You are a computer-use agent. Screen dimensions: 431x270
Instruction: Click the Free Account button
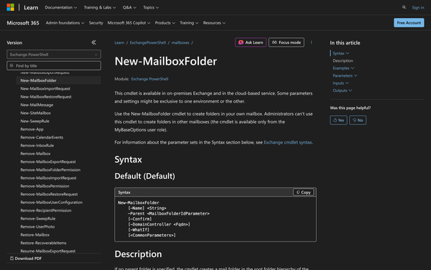click(x=409, y=23)
